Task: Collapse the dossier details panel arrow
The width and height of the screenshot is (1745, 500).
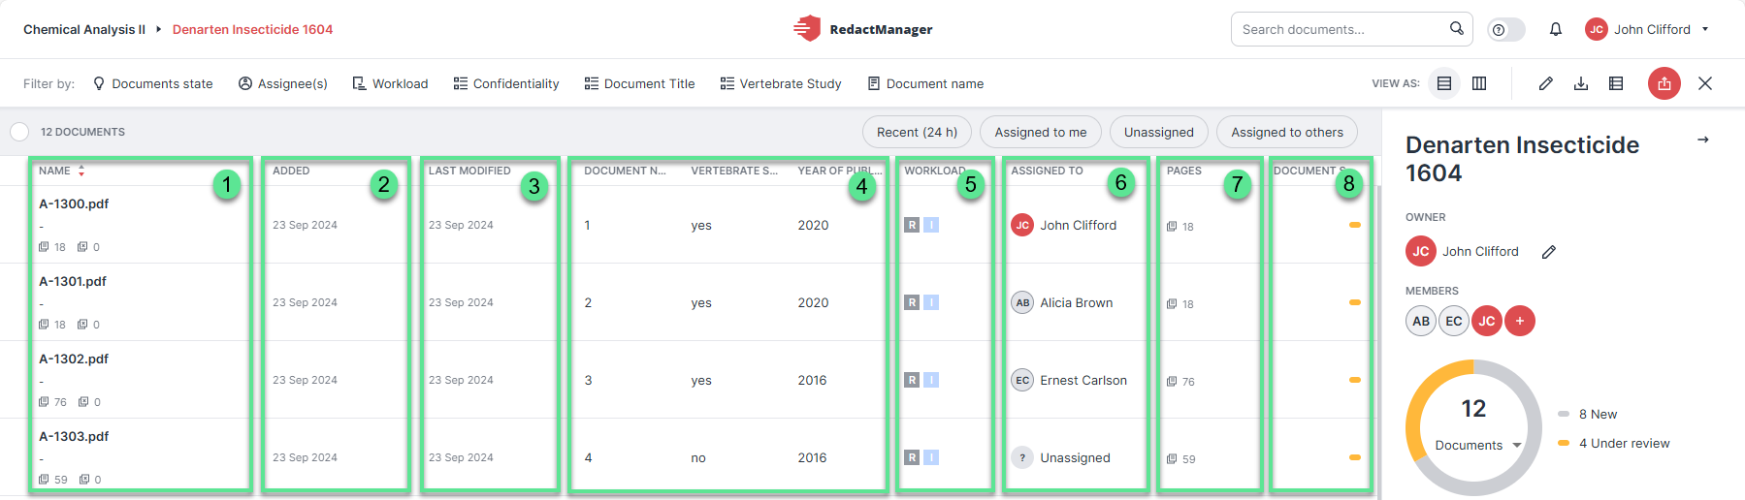Action: [1703, 140]
